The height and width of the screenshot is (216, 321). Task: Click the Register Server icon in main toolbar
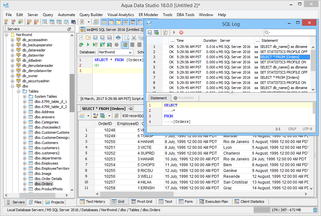click(6, 22)
